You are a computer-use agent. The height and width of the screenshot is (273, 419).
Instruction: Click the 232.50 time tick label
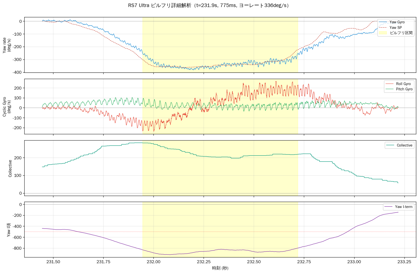coord(254,262)
